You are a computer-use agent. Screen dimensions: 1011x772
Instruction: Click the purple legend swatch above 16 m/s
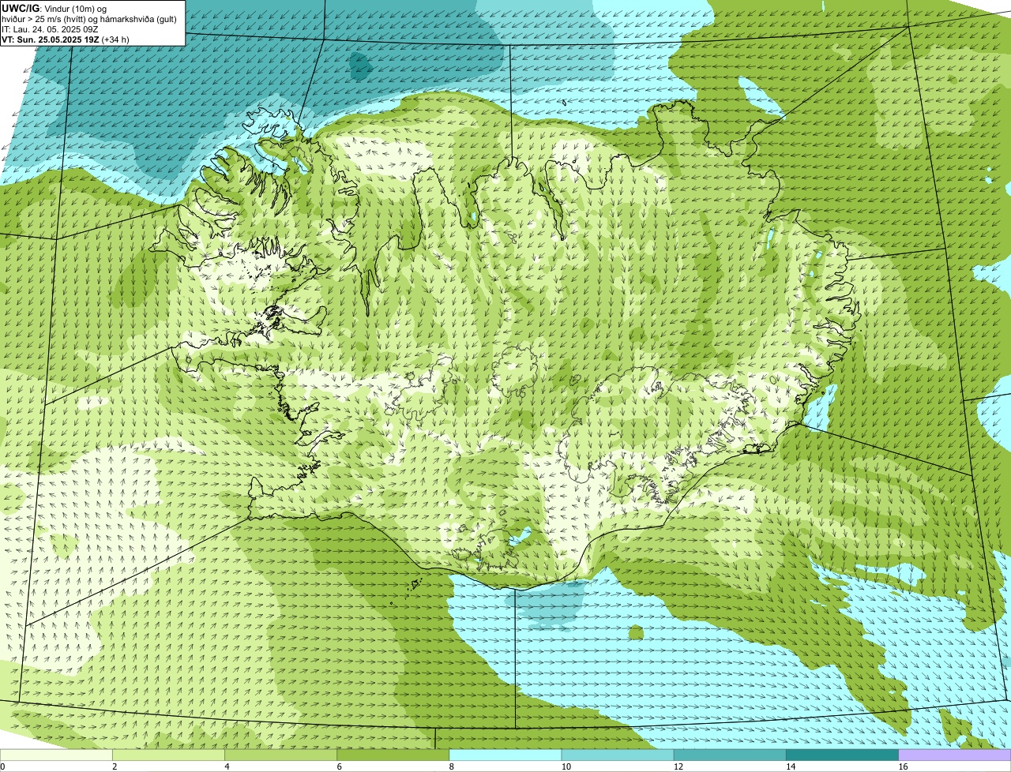pyautogui.click(x=954, y=755)
